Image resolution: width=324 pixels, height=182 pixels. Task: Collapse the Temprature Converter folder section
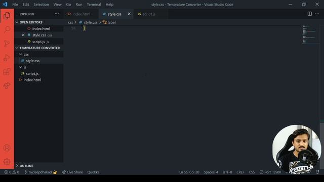tap(39, 48)
